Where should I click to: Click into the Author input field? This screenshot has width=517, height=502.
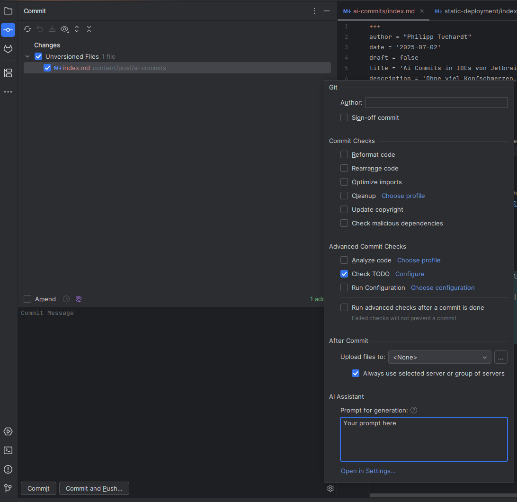(436, 102)
